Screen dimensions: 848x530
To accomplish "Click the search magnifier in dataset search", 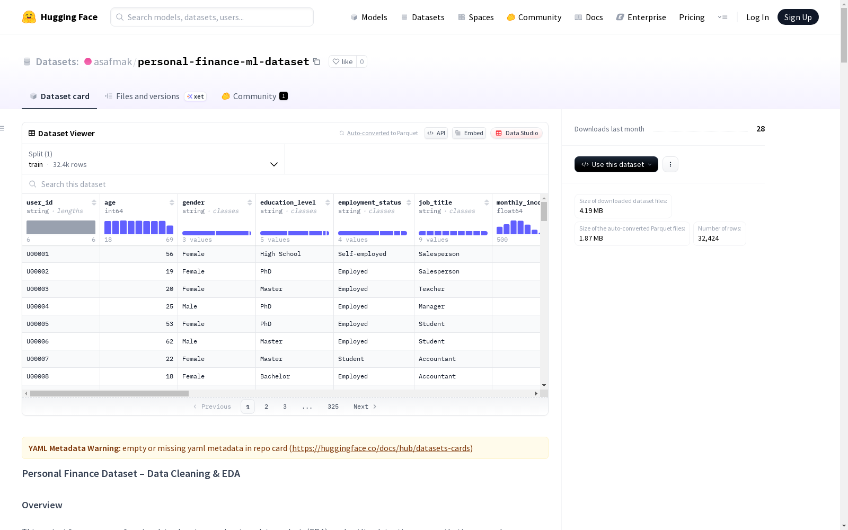I will pyautogui.click(x=32, y=184).
